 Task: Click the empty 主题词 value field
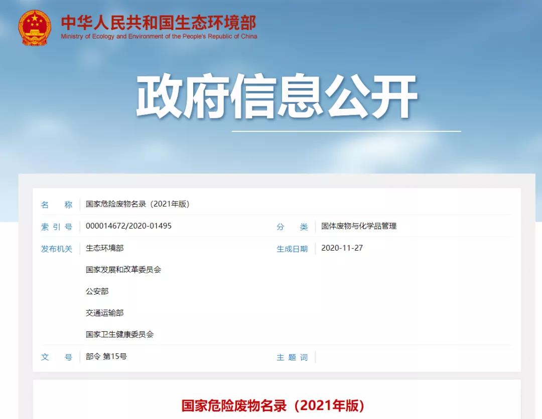413,357
